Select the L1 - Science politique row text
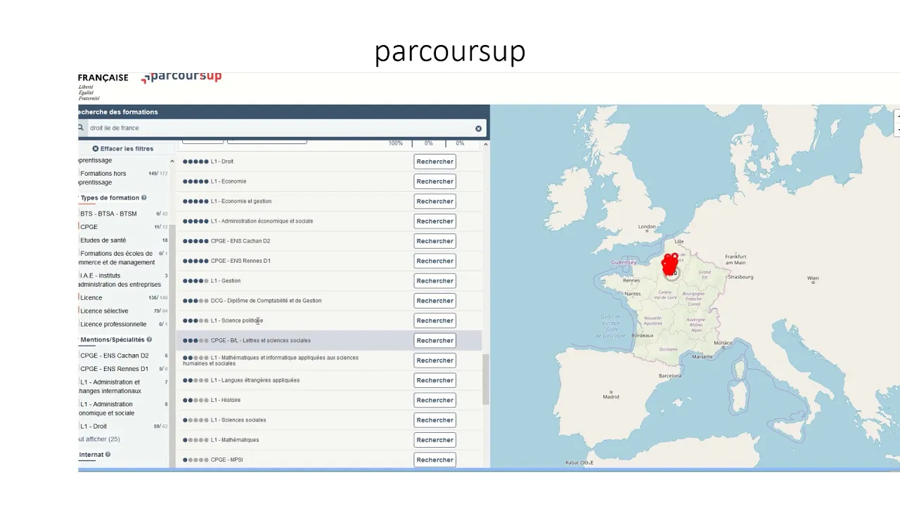900x506 pixels. pyautogui.click(x=237, y=321)
